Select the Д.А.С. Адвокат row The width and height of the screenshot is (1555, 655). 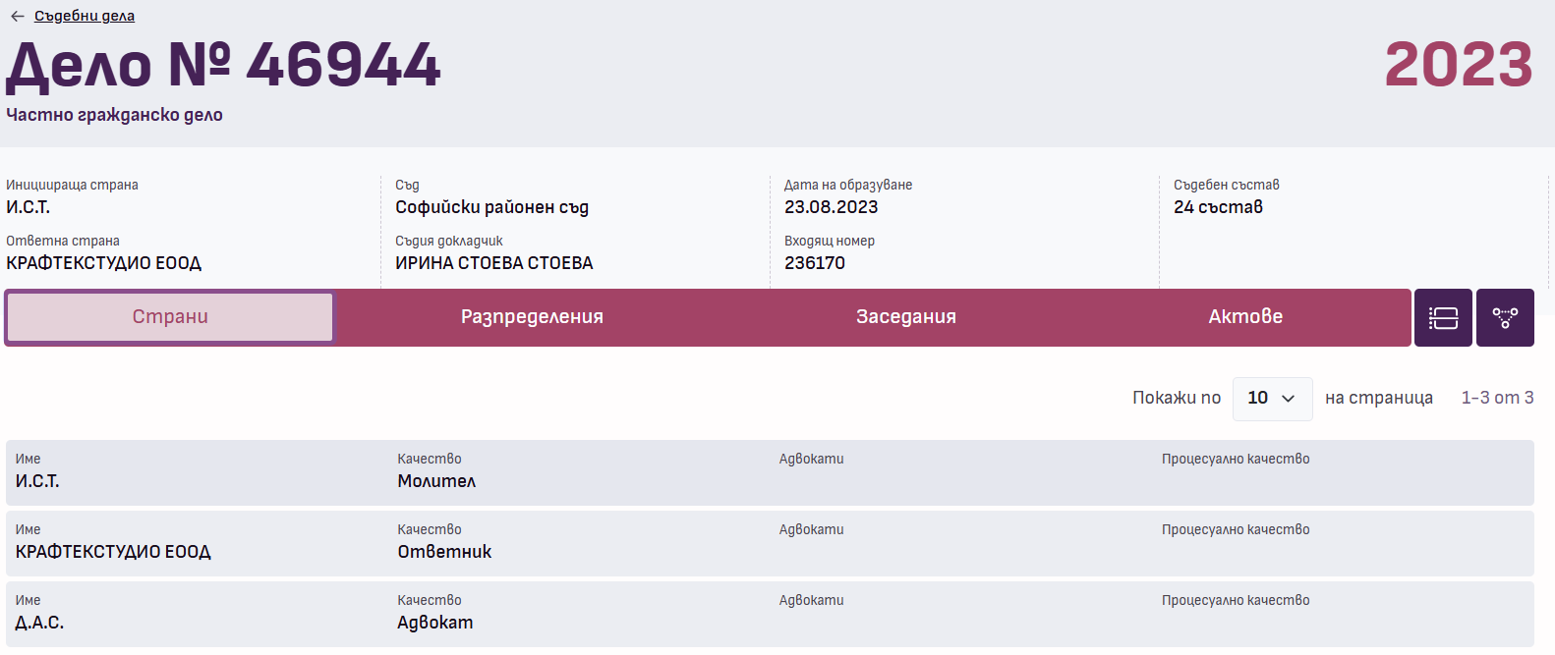(769, 614)
